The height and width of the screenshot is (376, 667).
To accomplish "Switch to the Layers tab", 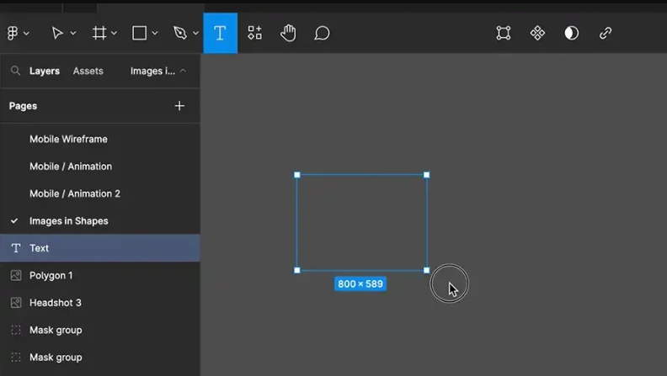I will (44, 71).
